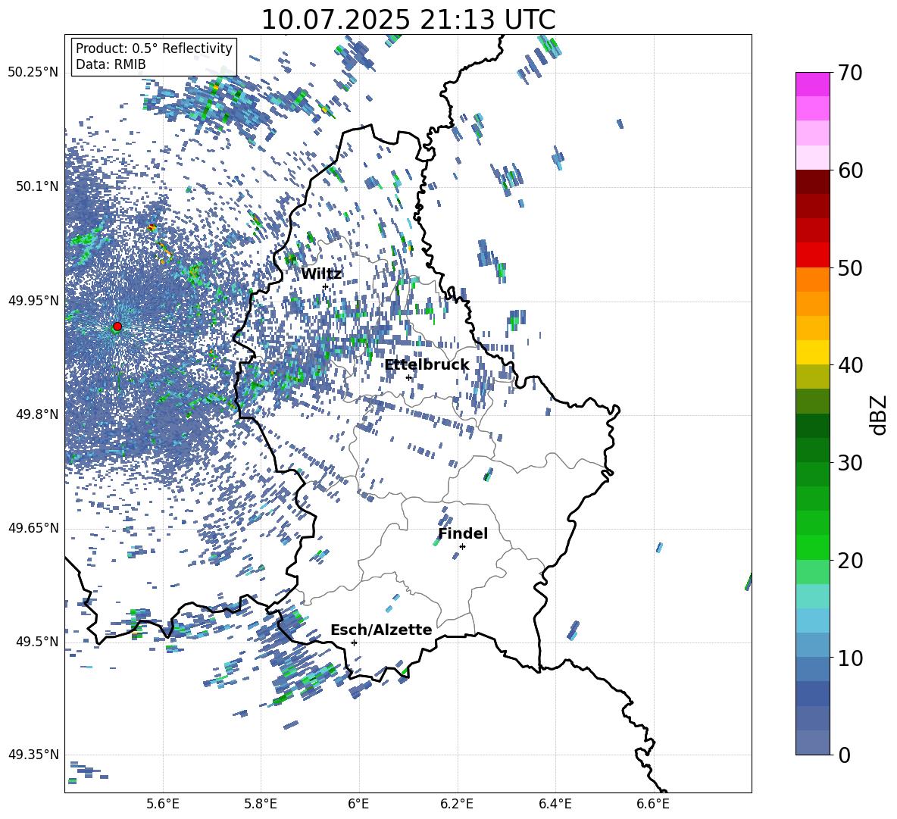
Task: Click the dBZ colorbar label
Action: click(880, 414)
